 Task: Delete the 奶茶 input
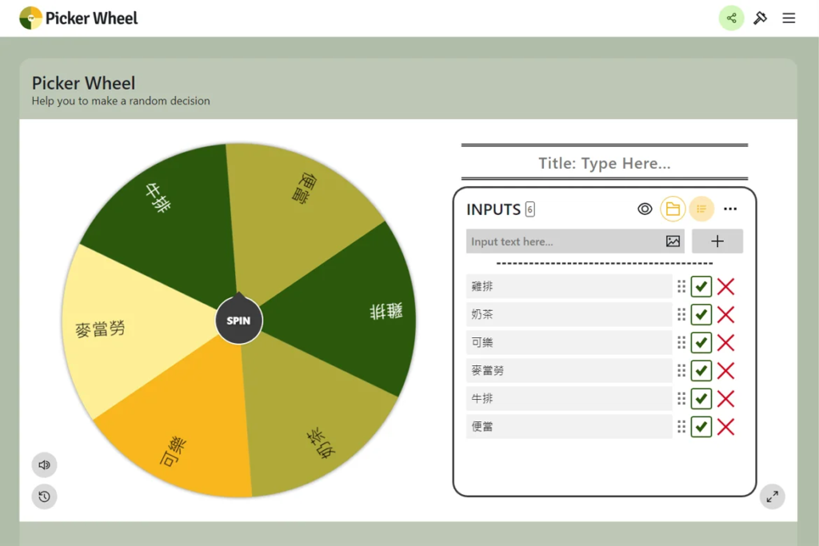point(725,314)
